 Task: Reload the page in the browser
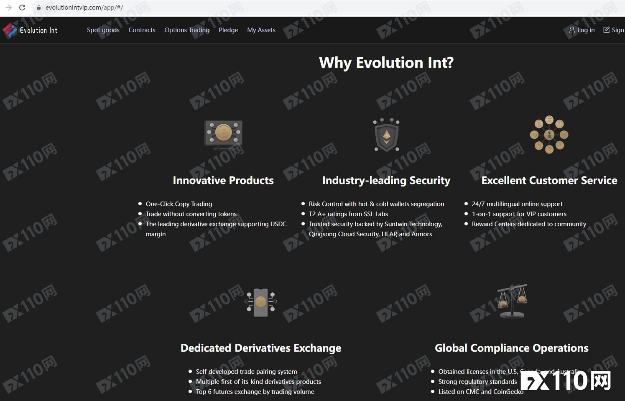[22, 8]
